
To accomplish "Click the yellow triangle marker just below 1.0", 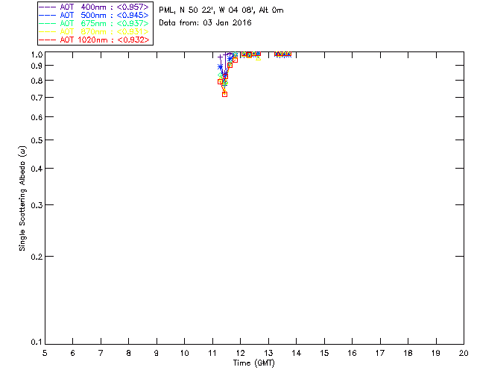I will coord(259,58).
